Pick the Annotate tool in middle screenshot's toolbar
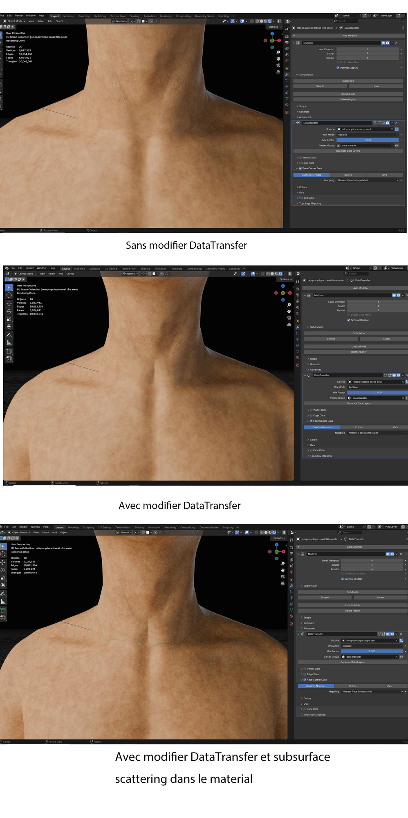 9,335
